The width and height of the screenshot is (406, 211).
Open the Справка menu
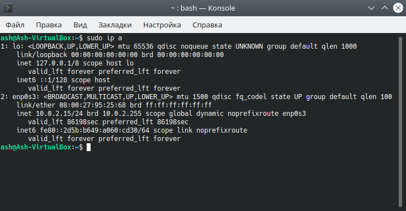(x=207, y=25)
